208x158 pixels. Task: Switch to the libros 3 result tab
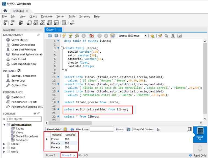(x=83, y=155)
